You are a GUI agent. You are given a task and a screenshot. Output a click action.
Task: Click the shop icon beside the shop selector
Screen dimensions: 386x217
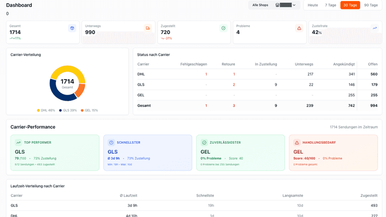point(277,5)
